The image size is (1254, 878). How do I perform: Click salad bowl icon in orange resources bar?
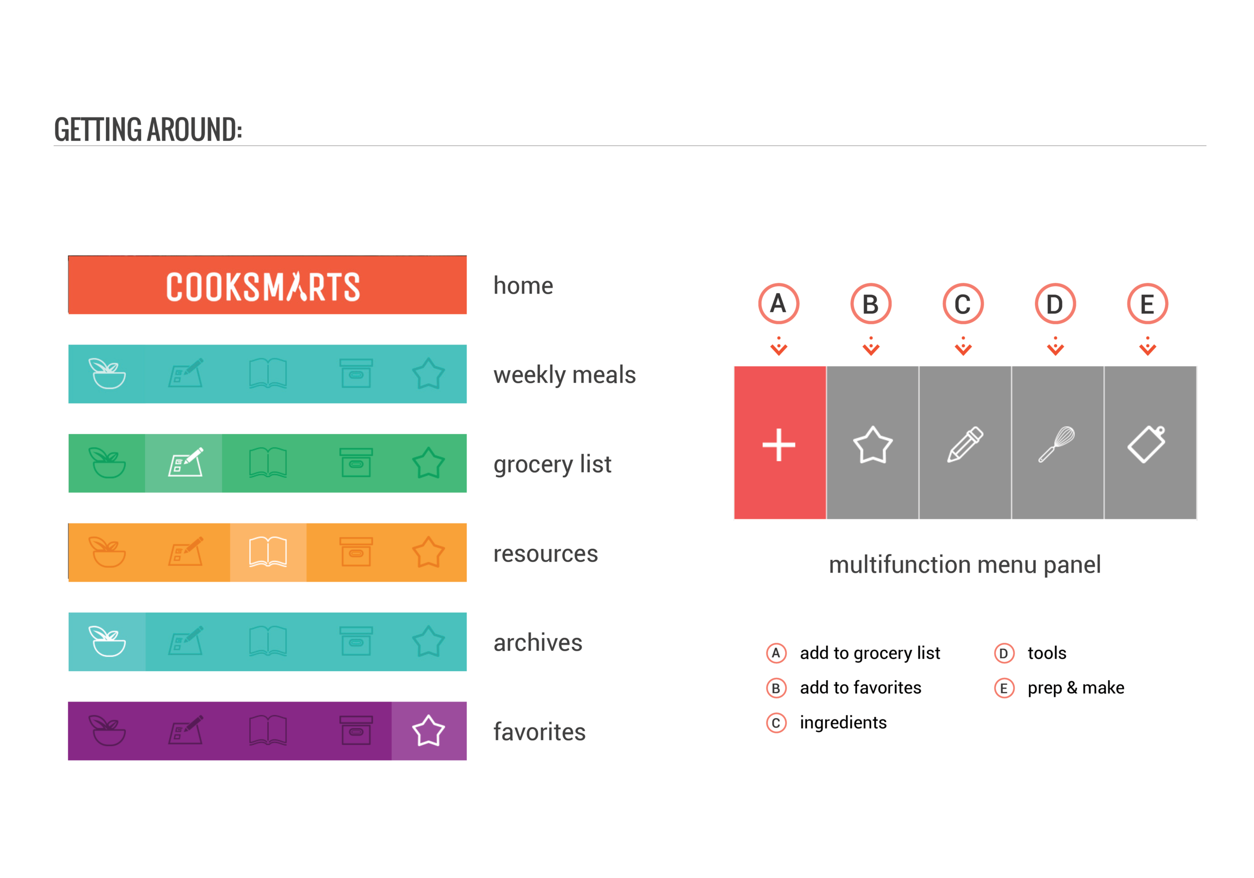coord(107,552)
